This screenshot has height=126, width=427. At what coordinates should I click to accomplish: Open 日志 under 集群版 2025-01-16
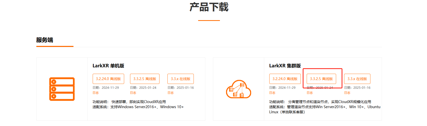347,93
